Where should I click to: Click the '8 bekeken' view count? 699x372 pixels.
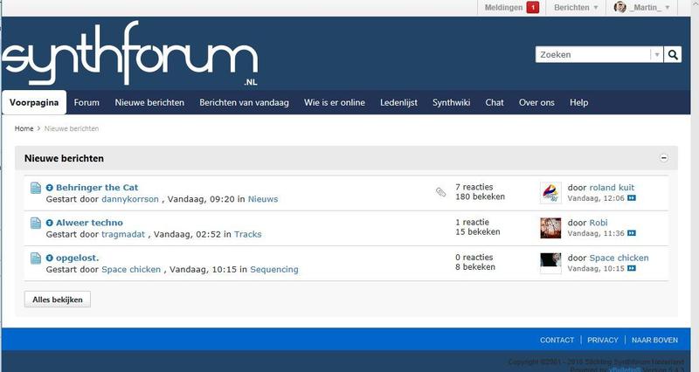pyautogui.click(x=475, y=267)
